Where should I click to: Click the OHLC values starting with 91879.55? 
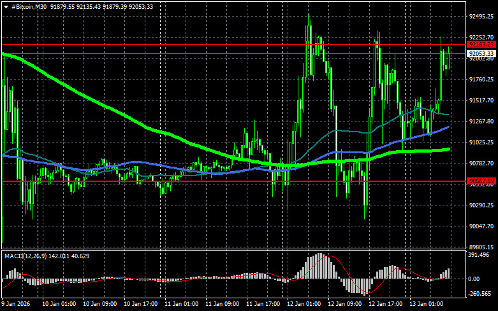click(x=101, y=6)
